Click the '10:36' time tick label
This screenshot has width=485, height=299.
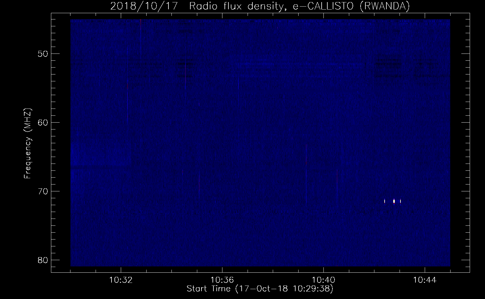(x=222, y=280)
